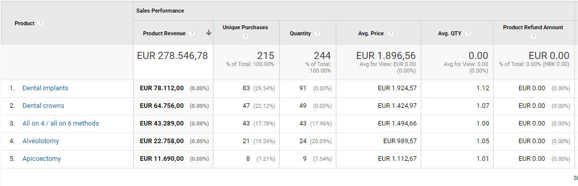This screenshot has height=186, width=578.
Task: Select Avg. QTY value 1.01
Action: click(482, 159)
